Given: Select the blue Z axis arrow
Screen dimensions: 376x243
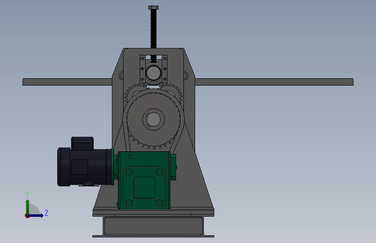Looking at the screenshot, I should tap(36, 215).
